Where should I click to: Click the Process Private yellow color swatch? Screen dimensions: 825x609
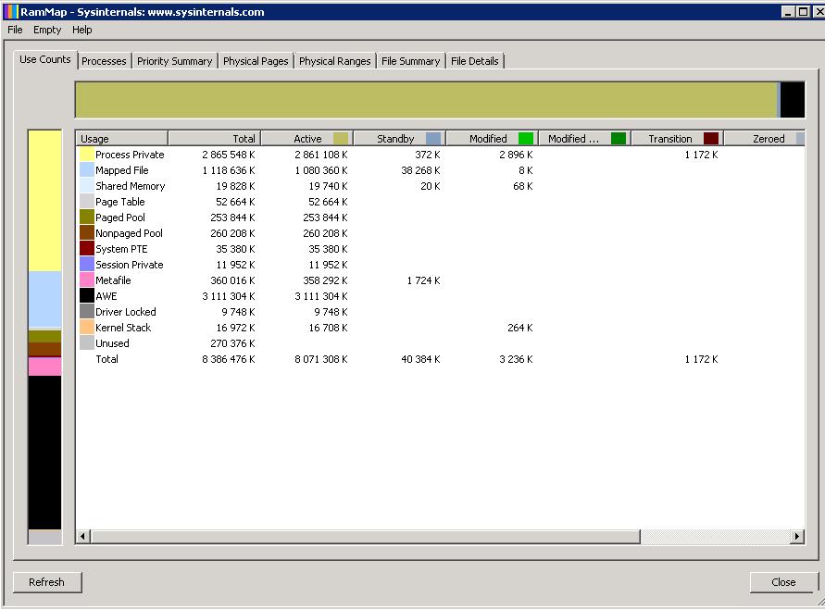[x=86, y=155]
